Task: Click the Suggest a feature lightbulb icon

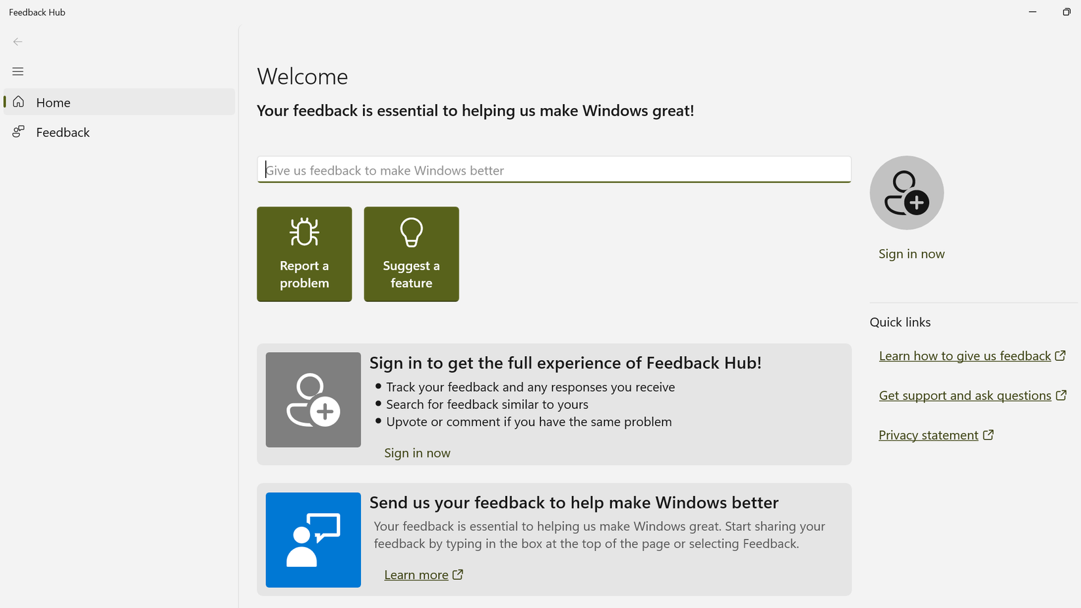Action: 411,232
